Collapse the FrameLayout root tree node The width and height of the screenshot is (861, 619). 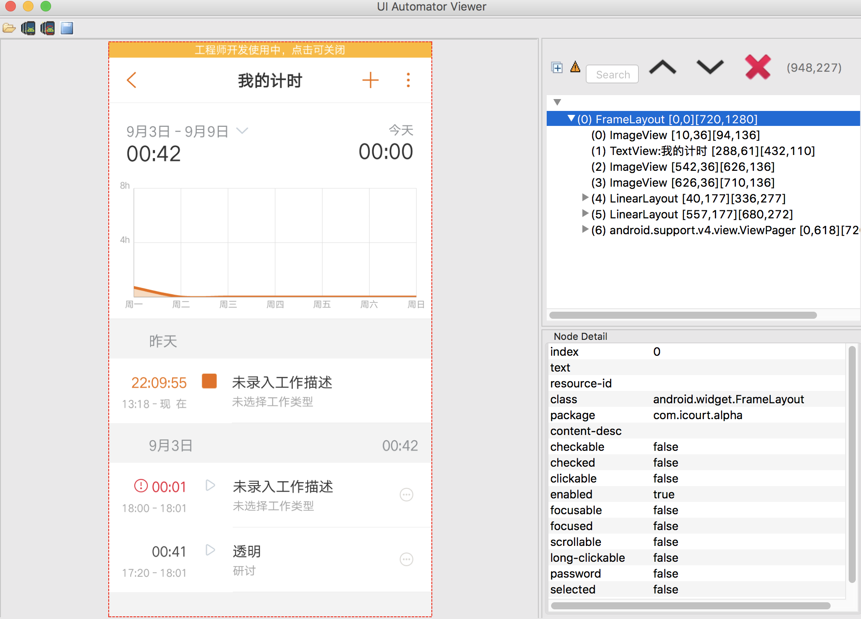click(x=571, y=118)
